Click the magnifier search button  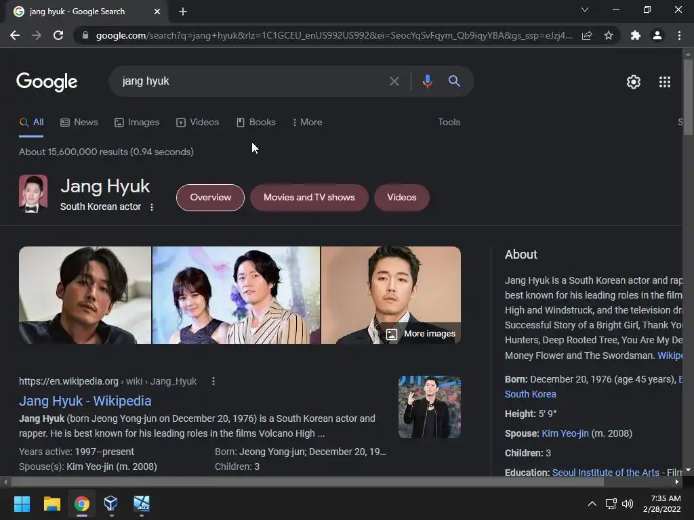454,81
